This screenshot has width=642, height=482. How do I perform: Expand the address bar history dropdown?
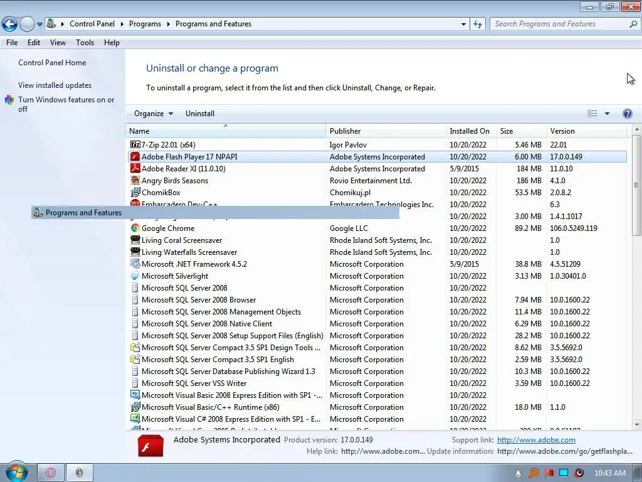(463, 24)
